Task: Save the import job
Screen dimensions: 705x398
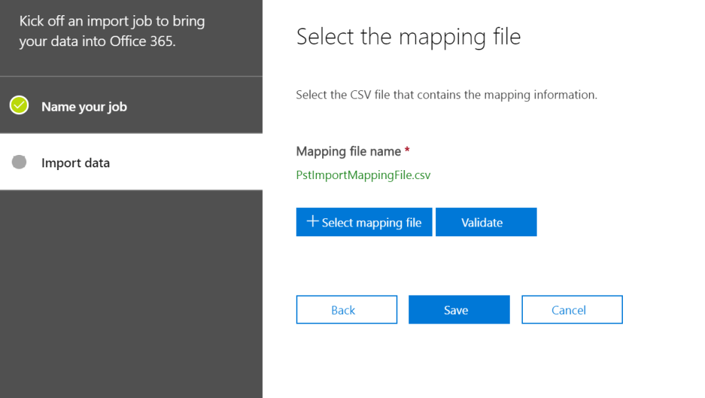Action: [459, 310]
